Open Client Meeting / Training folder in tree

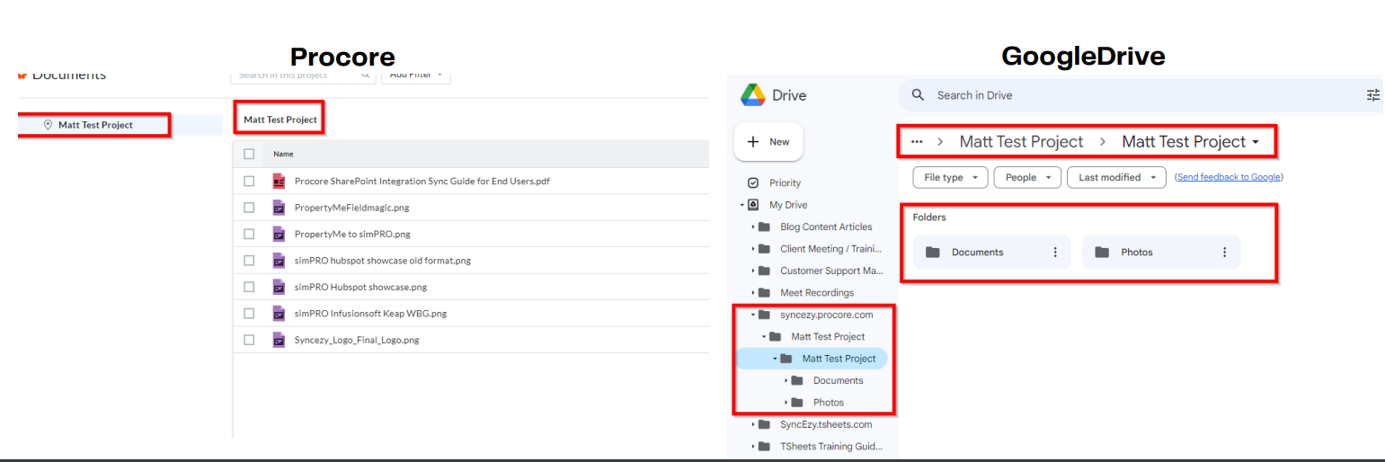[x=831, y=249]
